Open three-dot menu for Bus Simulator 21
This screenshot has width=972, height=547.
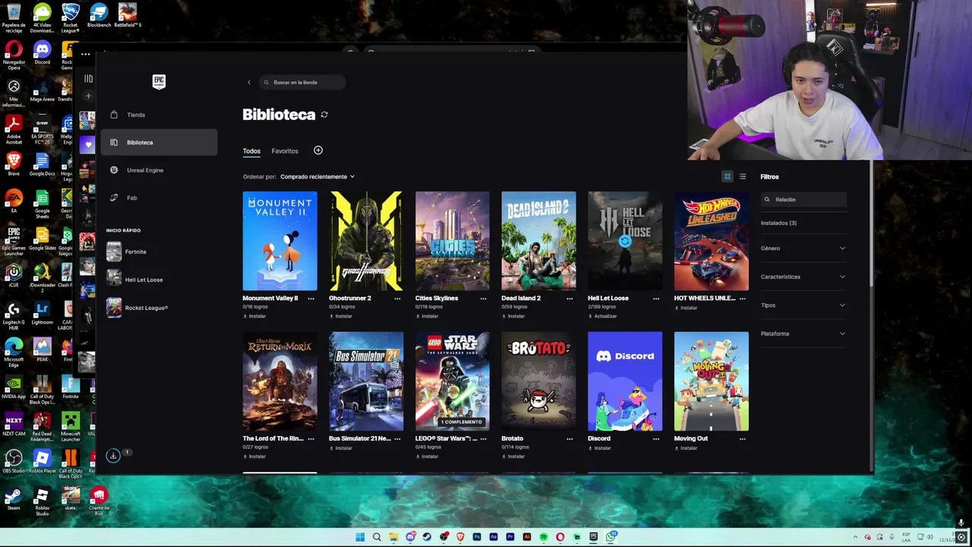[x=397, y=438]
